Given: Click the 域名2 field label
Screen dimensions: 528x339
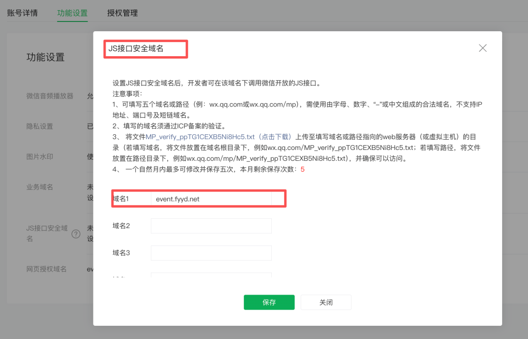Looking at the screenshot, I should tap(121, 226).
